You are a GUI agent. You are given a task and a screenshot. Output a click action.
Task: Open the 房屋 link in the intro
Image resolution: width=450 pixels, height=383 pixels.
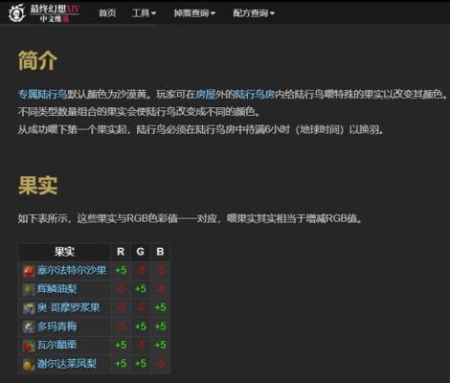tap(205, 94)
